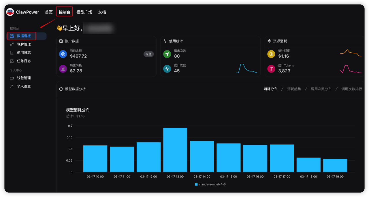Click the blue 统计次数 sparkline chart
The width and height of the screenshot is (369, 197).
pyautogui.click(x=246, y=69)
